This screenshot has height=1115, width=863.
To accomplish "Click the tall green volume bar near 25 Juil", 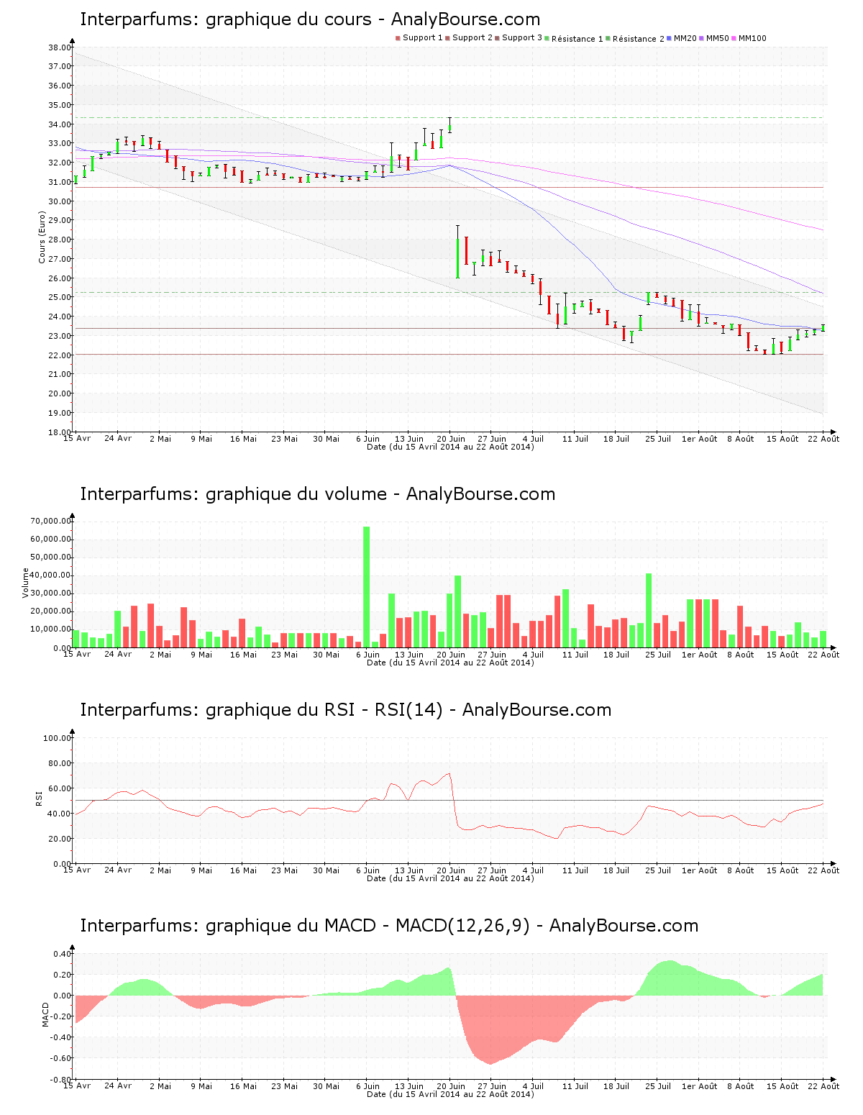I will [x=649, y=611].
